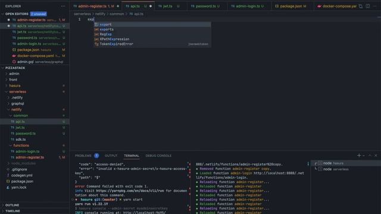Select admin-login.ts in Open Editors

tap(35, 44)
